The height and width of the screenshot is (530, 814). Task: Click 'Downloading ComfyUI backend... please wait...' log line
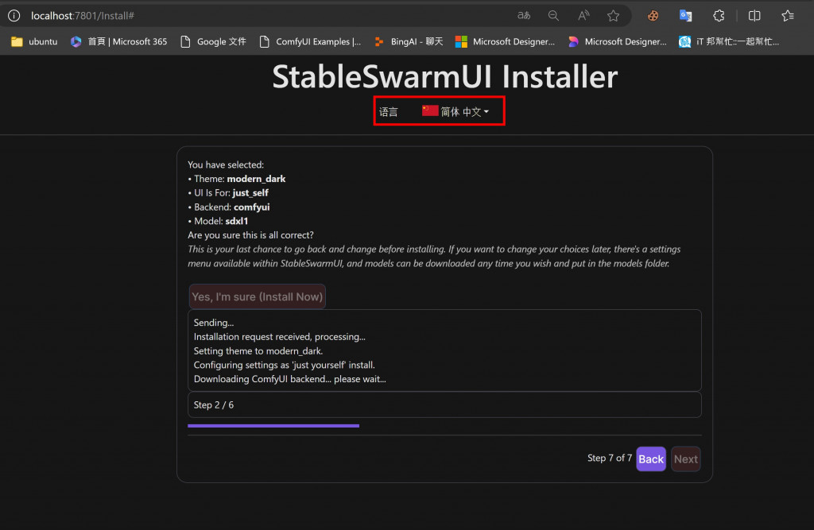(x=289, y=379)
